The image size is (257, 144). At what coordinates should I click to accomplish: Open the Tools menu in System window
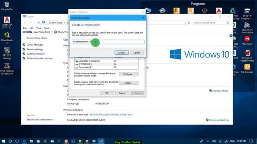tap(47, 28)
